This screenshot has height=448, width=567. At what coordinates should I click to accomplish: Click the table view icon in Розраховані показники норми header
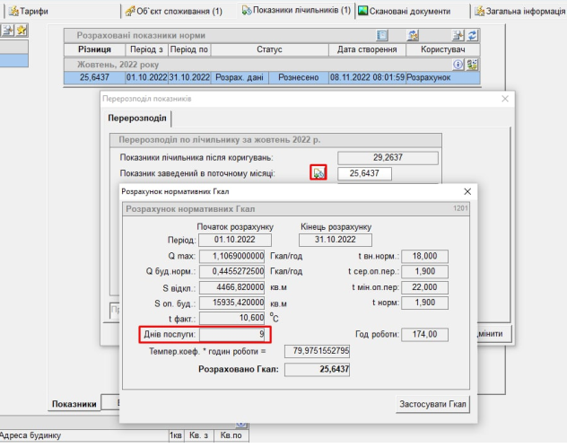click(x=381, y=34)
